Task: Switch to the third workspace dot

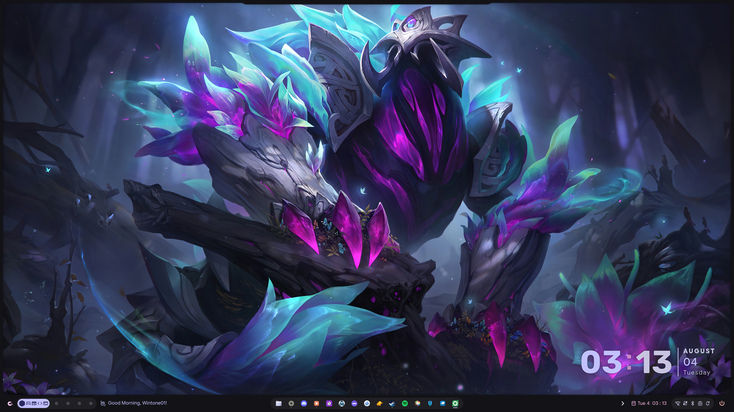Action: point(68,403)
